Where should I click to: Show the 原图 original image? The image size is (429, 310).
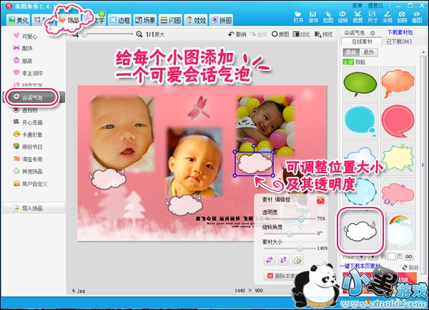point(280,34)
